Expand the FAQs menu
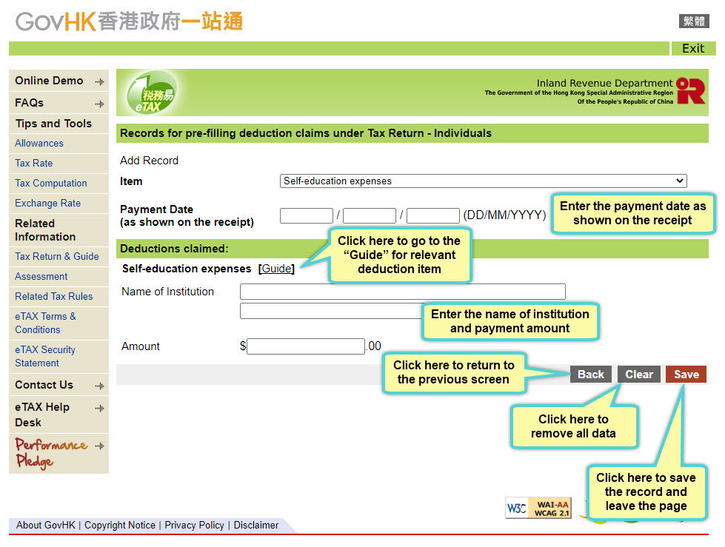 (59, 103)
